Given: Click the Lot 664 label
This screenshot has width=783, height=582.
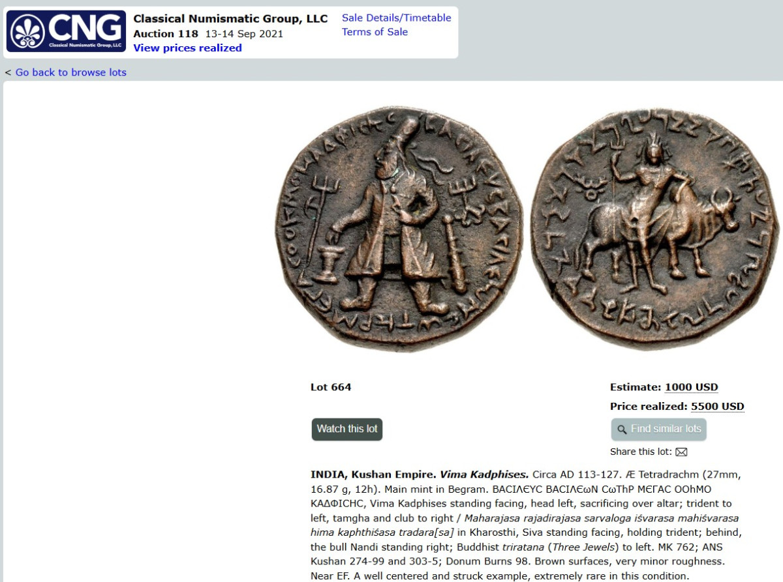Looking at the screenshot, I should pos(331,387).
